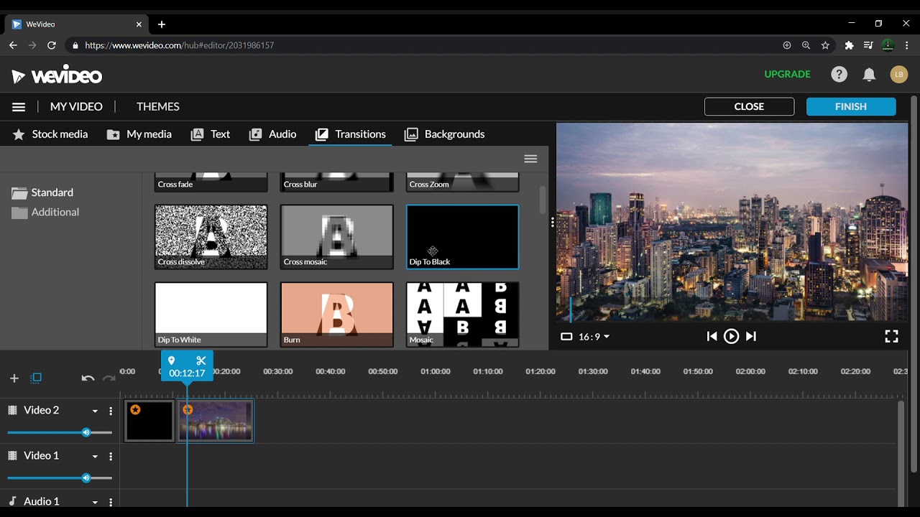
Task: Open the transitions panel list-view menu icon
Action: [x=530, y=159]
